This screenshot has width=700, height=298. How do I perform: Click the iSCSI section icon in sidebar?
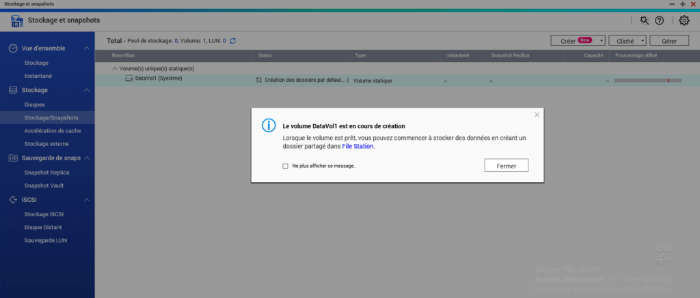pyautogui.click(x=12, y=200)
